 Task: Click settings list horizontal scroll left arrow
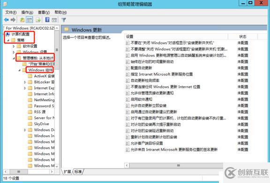pyautogui.click(x=127, y=166)
